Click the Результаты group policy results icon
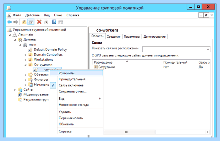The image size is (220, 141). (x=20, y=99)
